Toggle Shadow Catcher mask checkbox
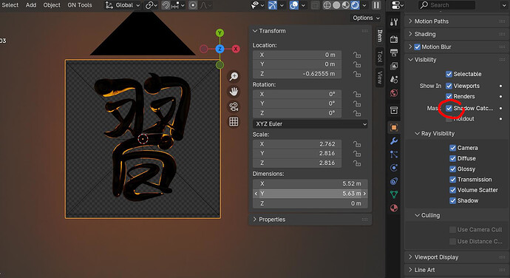 tap(449, 108)
